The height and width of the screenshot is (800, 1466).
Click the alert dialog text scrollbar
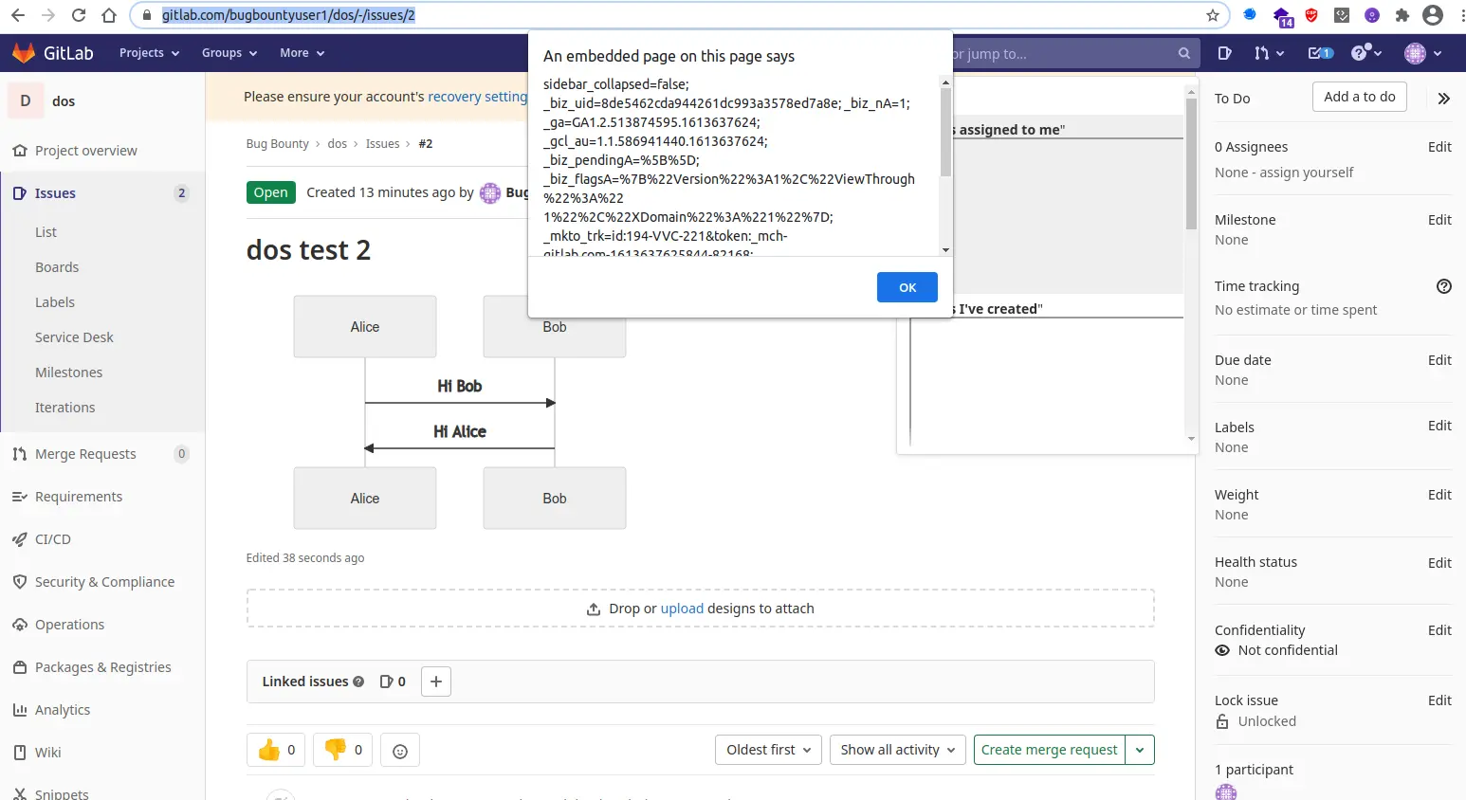(x=944, y=133)
